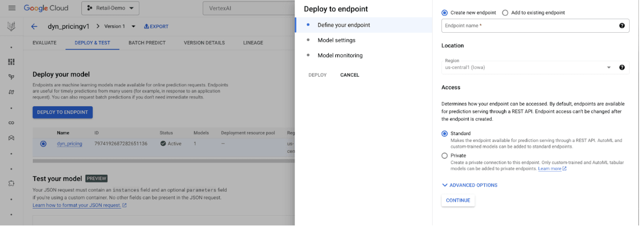Open the dyn_pricing endpoint link

pos(70,144)
